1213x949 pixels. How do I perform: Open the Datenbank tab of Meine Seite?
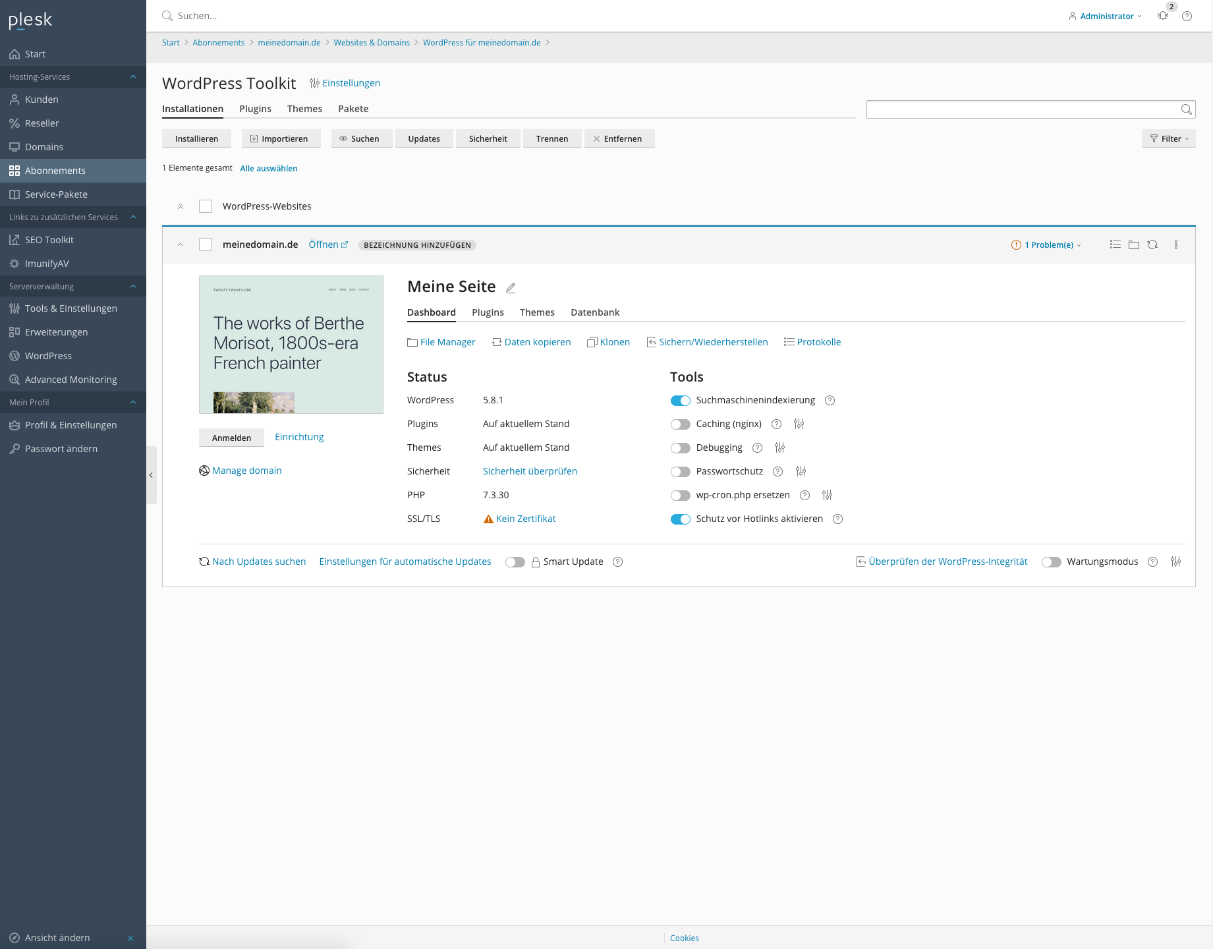coord(595,312)
